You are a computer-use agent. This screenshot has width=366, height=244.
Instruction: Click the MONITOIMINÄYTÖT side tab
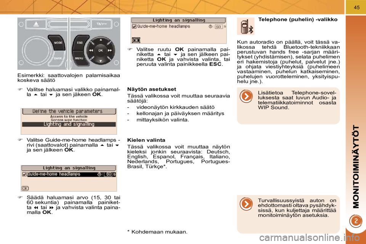(x=356, y=167)
